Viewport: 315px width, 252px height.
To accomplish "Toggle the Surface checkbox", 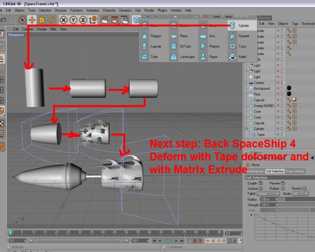I will (x=260, y=188).
